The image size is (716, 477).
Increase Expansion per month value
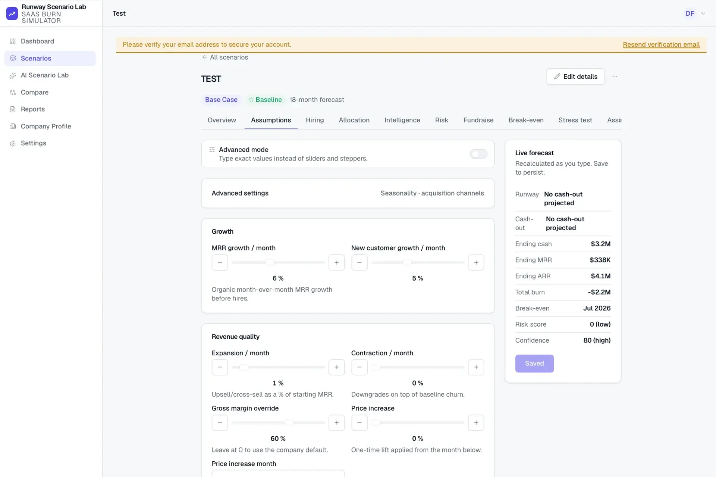pyautogui.click(x=336, y=367)
